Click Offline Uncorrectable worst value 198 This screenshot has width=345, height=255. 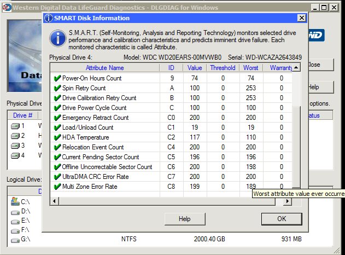click(x=251, y=167)
